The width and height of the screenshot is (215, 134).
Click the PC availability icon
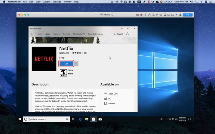105,99
